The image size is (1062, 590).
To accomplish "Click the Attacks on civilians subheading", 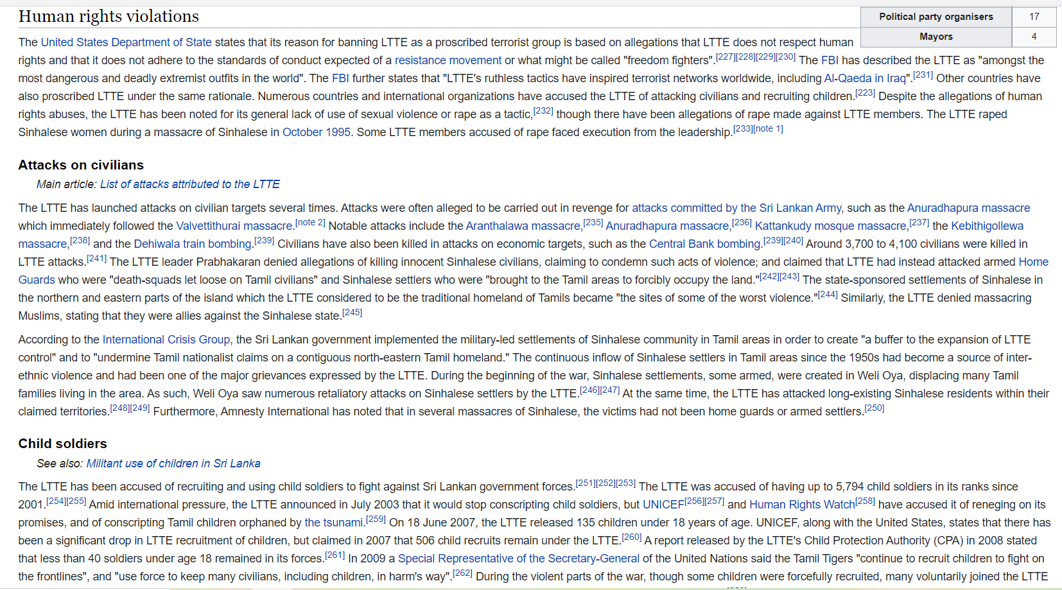I will click(81, 165).
